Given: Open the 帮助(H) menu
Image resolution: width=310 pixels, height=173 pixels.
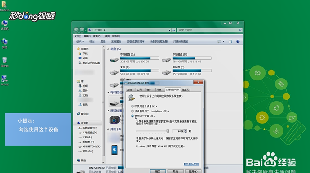Looking at the screenshot, I should 116,36.
